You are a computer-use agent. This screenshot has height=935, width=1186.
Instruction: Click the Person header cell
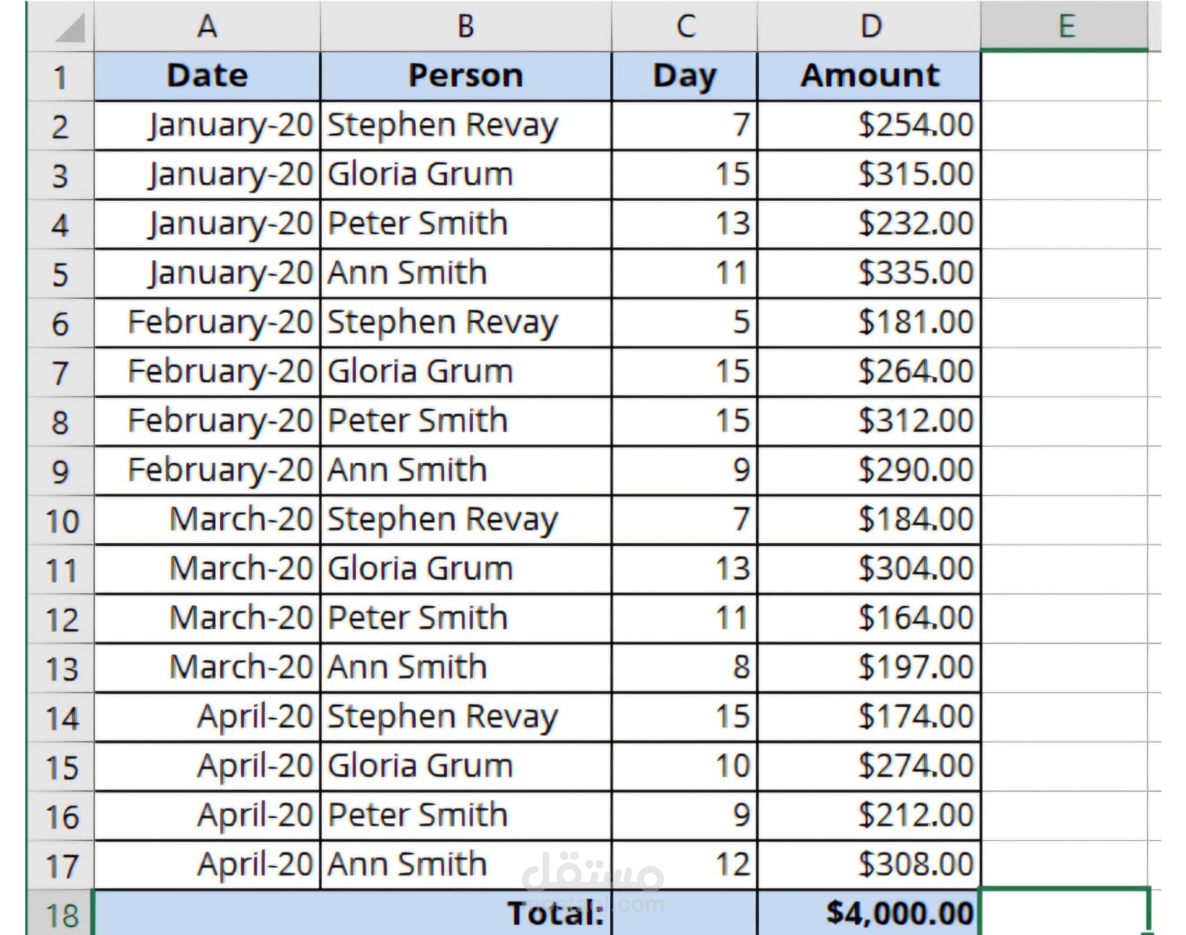pyautogui.click(x=465, y=76)
